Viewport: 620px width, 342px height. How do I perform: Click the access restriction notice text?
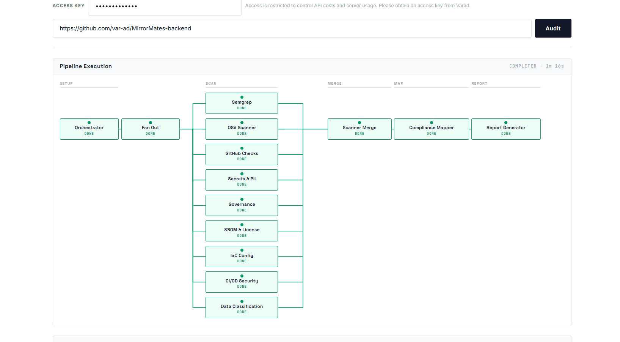tap(358, 6)
